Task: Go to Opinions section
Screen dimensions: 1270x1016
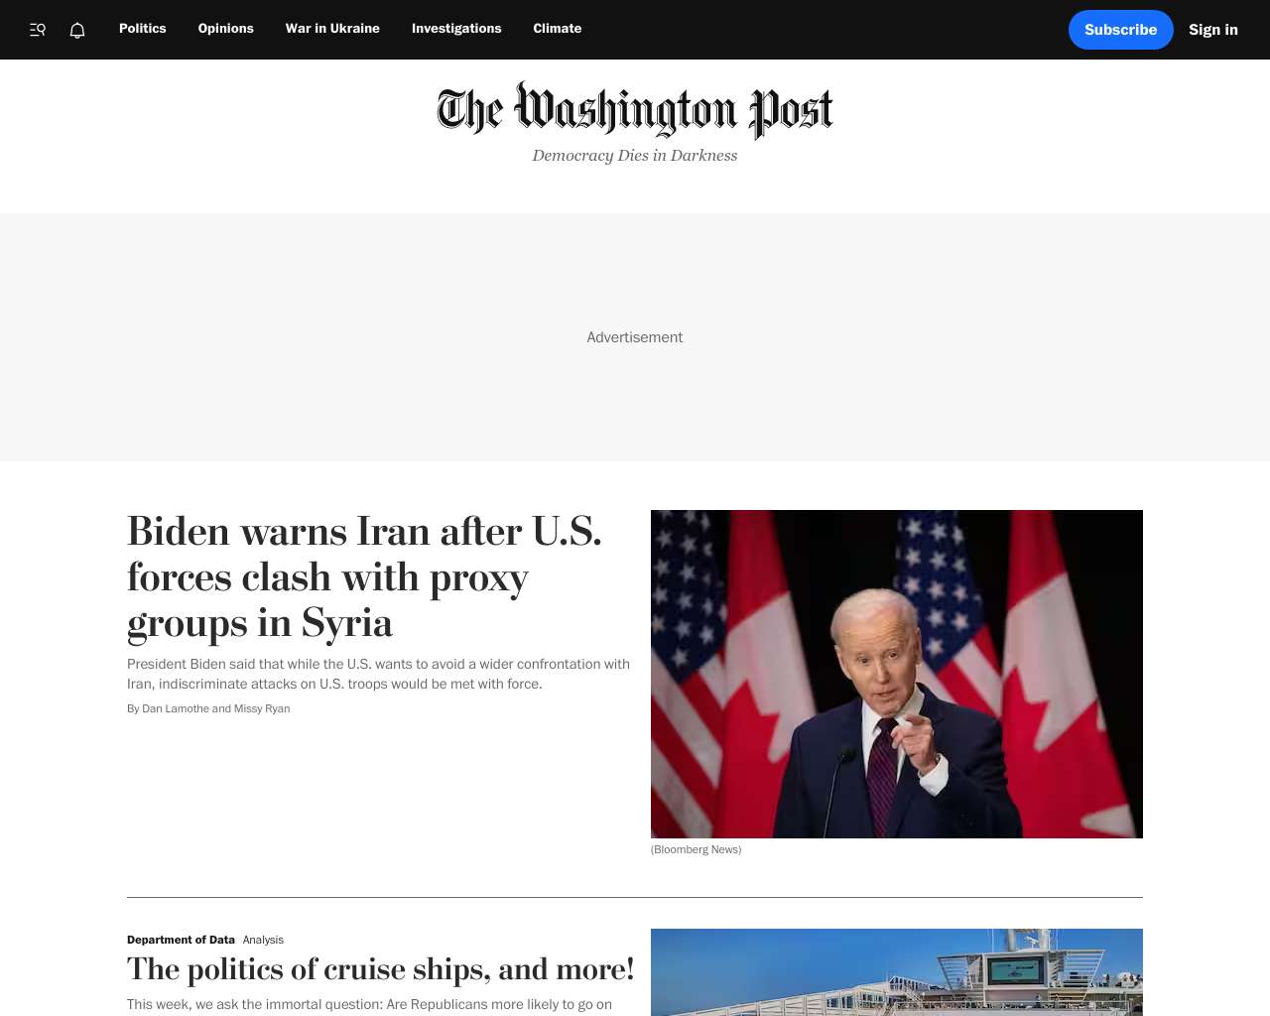Action: pos(226,29)
